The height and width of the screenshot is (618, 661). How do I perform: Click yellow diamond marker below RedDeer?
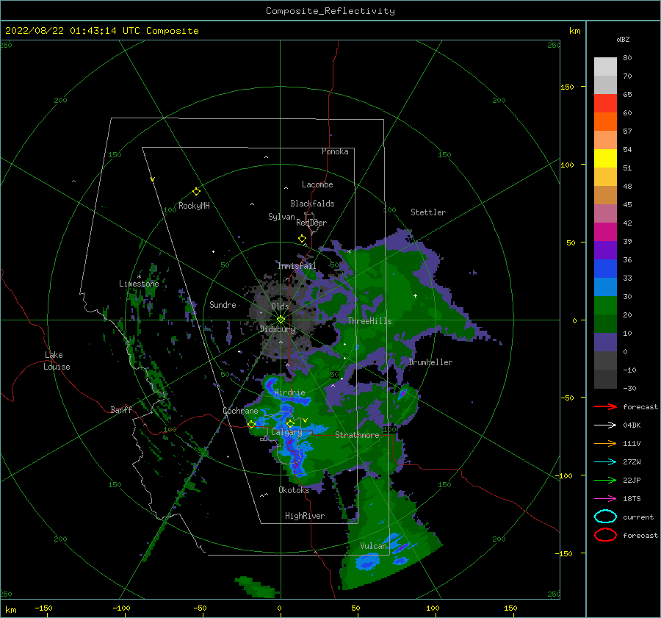302,239
